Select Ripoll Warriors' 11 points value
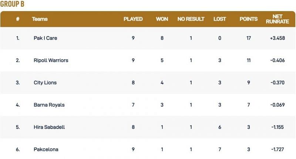The width and height of the screenshot is (296, 159). (x=249, y=60)
